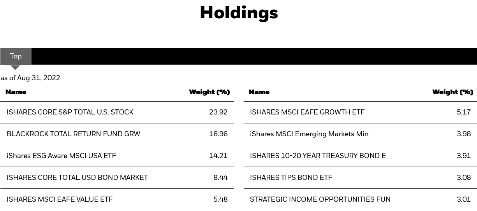477x211 pixels.
Task: Click the as of Aug 31, 2022 date
Action: coord(30,78)
